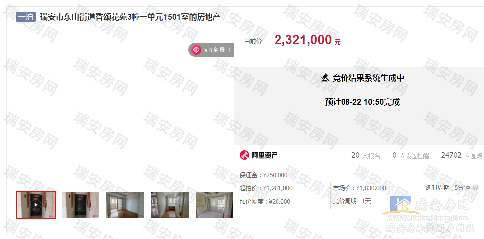Play the first video thumbnail
This screenshot has width=484, height=239.
[x=36, y=205]
